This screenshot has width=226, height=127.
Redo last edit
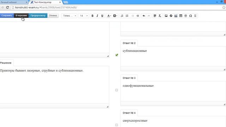pyautogui.click(x=149, y=16)
